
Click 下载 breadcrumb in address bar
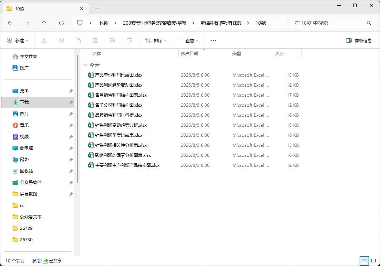click(103, 23)
